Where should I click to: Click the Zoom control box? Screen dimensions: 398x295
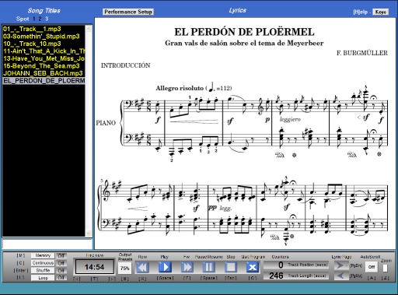pos(385,268)
